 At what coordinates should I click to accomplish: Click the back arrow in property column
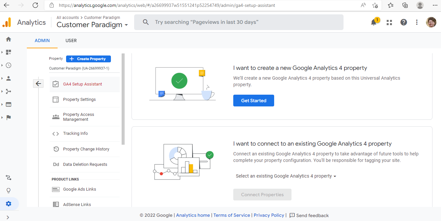pyautogui.click(x=38, y=84)
